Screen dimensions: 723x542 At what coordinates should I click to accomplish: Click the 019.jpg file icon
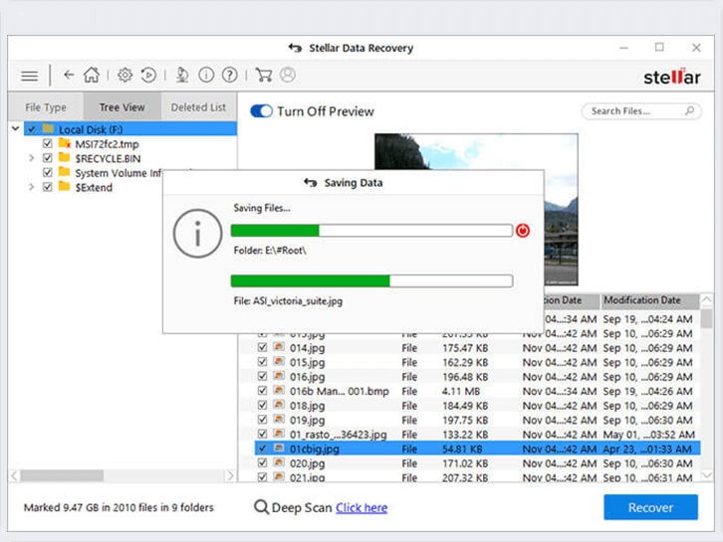pyautogui.click(x=279, y=420)
